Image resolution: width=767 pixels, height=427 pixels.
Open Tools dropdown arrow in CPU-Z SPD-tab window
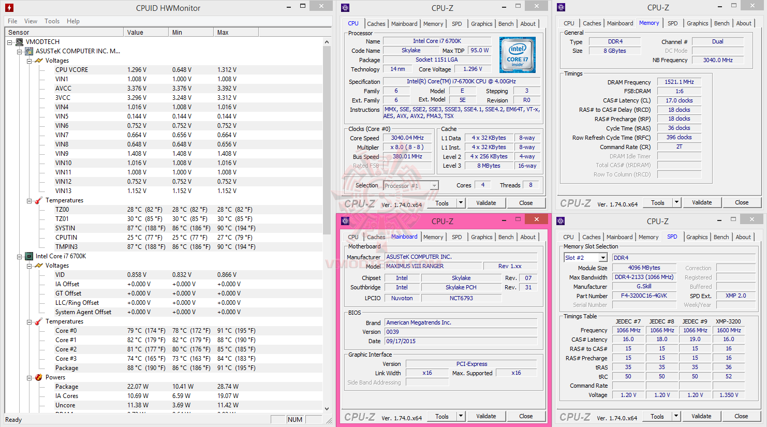pos(676,416)
